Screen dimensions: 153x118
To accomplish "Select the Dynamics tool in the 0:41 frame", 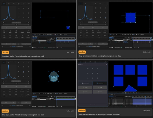I will [22, 90].
